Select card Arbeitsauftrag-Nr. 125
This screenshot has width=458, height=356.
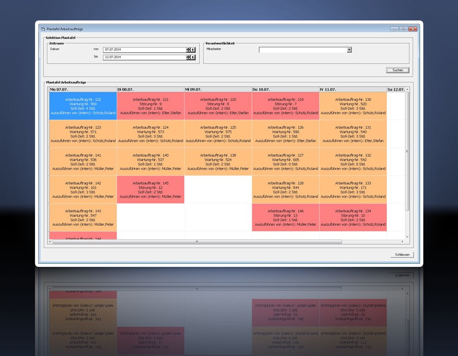point(218,134)
